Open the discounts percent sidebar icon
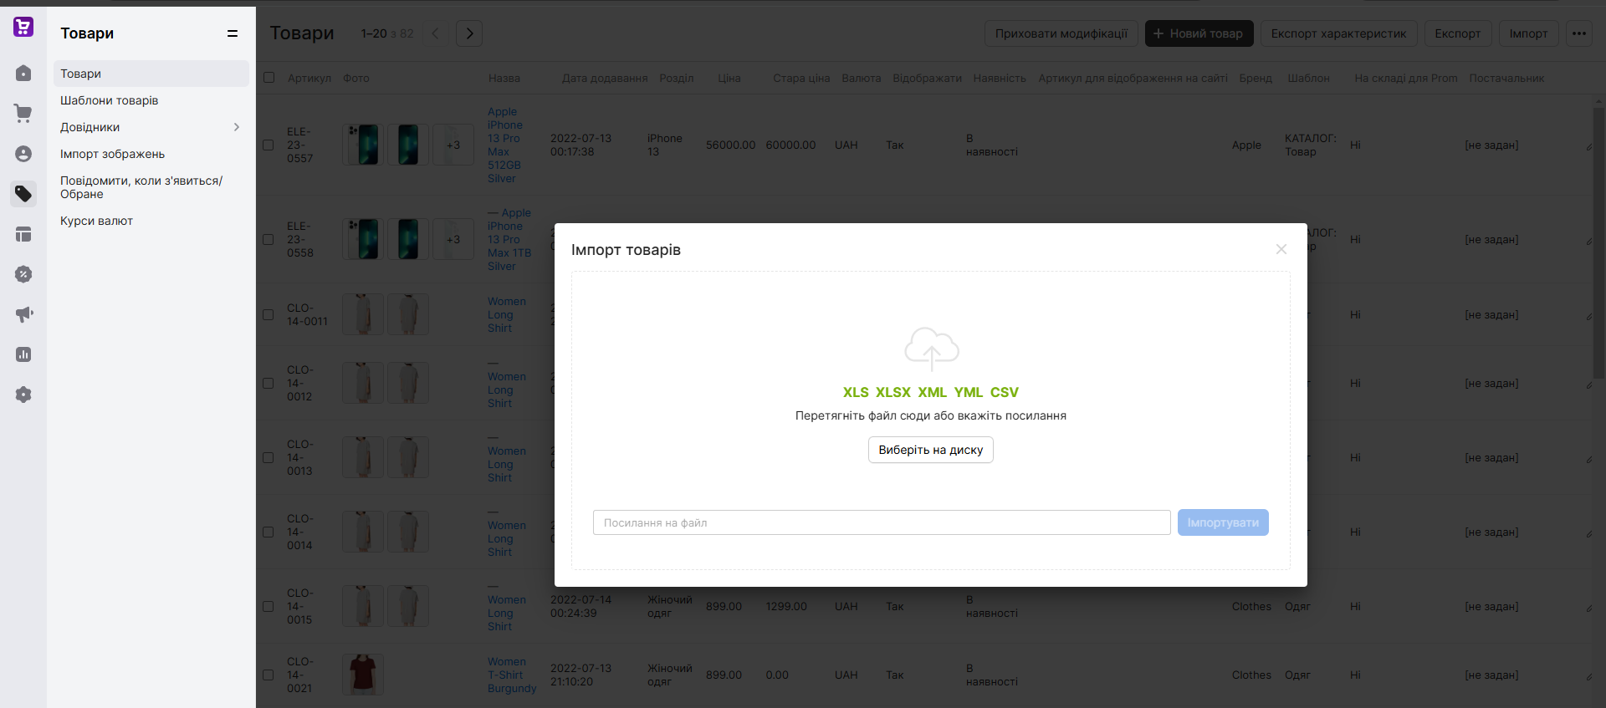1606x708 pixels. click(23, 274)
